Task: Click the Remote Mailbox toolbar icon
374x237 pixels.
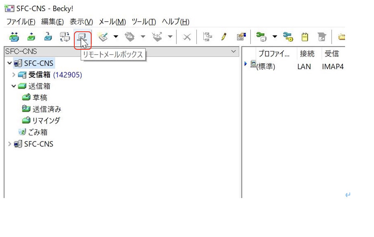Action: point(82,37)
